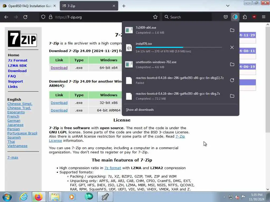Open the uBlock Origin extension icon

(254, 17)
